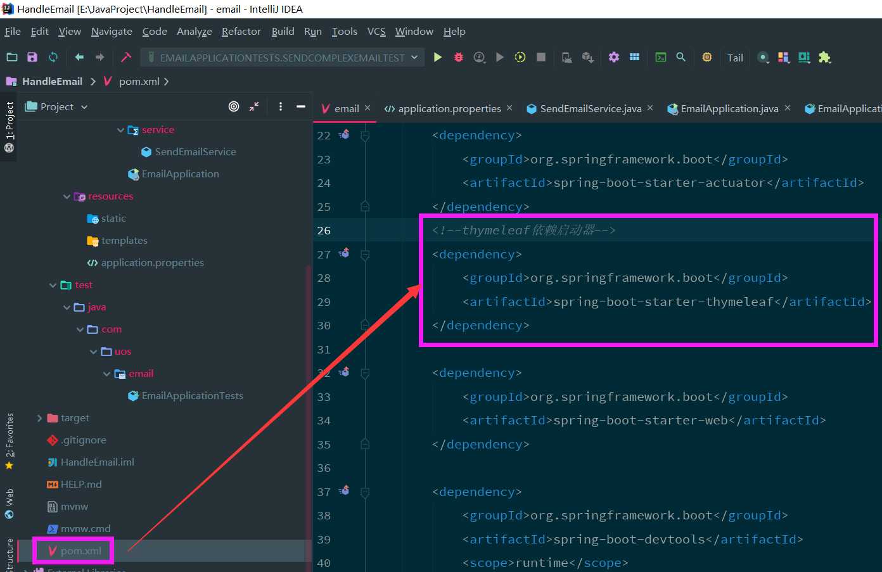Select HELP.md file in tree
This screenshot has height=572, width=882.
(x=81, y=484)
